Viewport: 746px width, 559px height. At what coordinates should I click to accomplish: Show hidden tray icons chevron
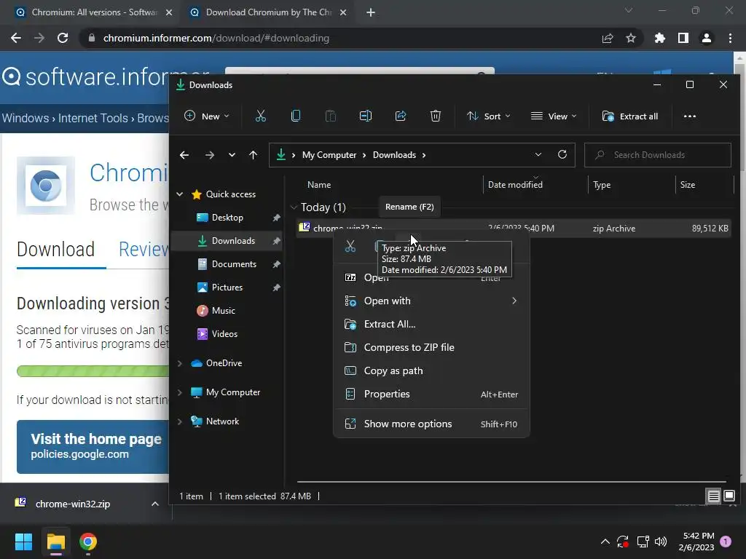coord(605,542)
